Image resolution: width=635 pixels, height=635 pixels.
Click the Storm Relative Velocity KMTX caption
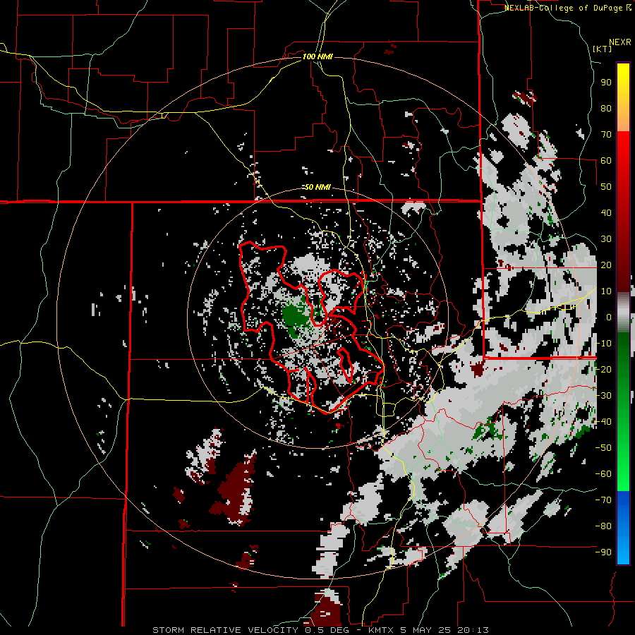(320, 630)
